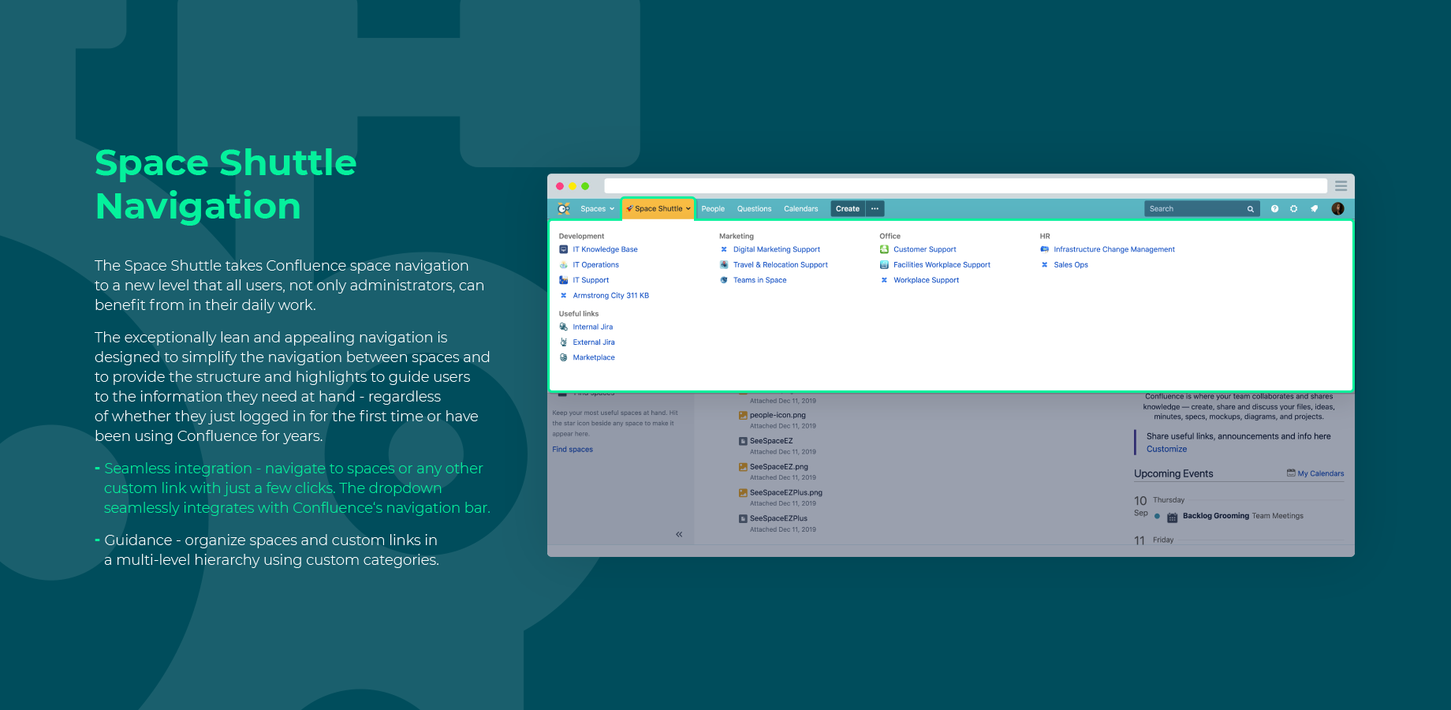This screenshot has height=710, width=1451.
Task: Click the Backlog Grooming calendar icon
Action: point(1173,518)
